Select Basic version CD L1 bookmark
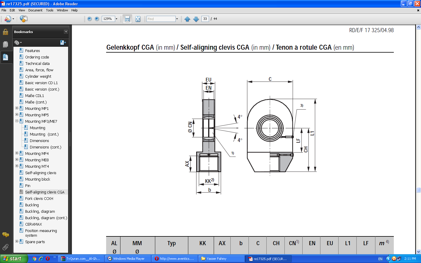The width and height of the screenshot is (421, 263). (x=42, y=83)
